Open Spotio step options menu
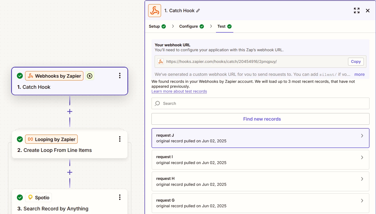Screen dimensions: 376x214 [x=120, y=197]
